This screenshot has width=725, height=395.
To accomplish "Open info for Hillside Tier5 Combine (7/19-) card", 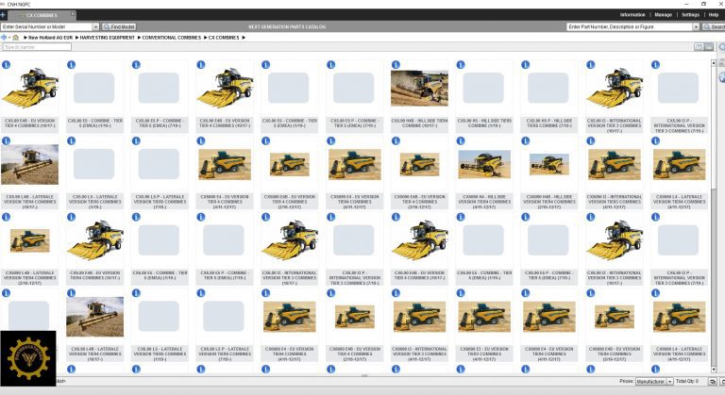I will click(525, 65).
